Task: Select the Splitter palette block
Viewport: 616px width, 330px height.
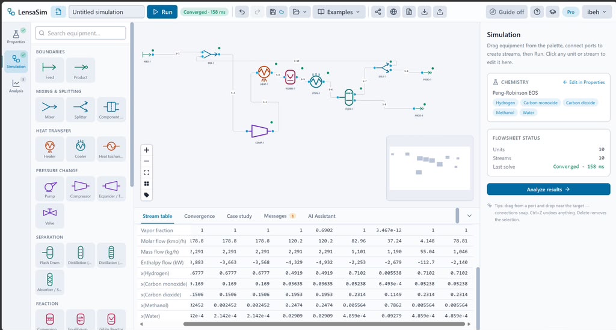Action: 81,109
